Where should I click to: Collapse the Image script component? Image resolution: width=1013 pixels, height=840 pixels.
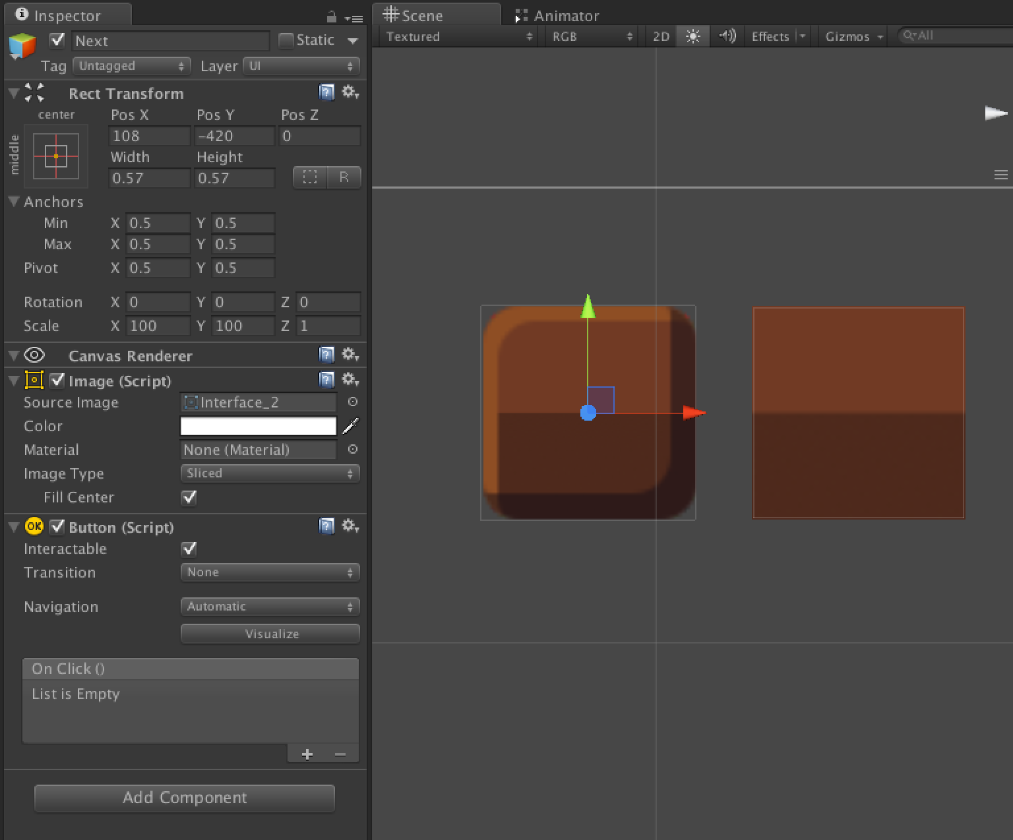(x=13, y=380)
